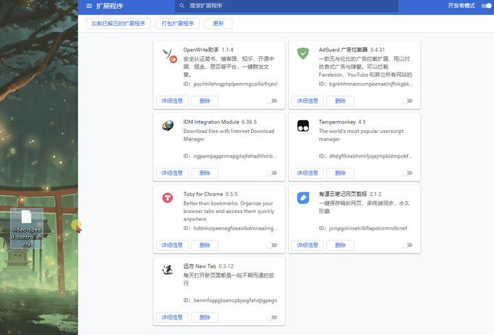This screenshot has width=494, height=335.
Task: Open the hamburger menu beside 扩展程序
Action: (89, 6)
